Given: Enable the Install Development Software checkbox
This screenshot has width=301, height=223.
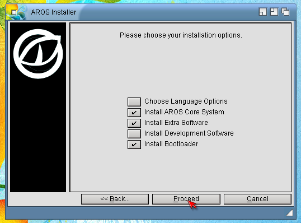Looking at the screenshot, I should point(134,133).
